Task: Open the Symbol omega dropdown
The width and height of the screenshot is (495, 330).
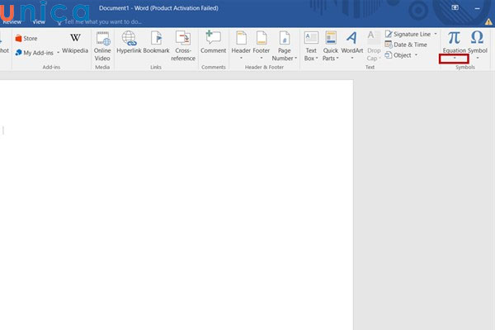Action: [x=477, y=39]
